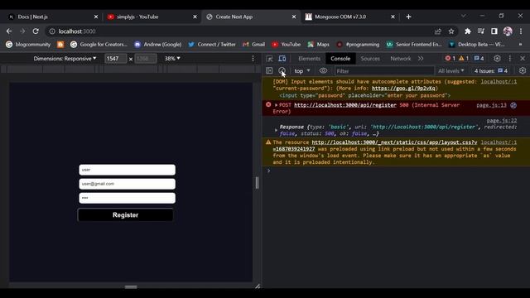Open the Chrome profile avatar
Viewport: 530px width, 298px height.
[508, 31]
